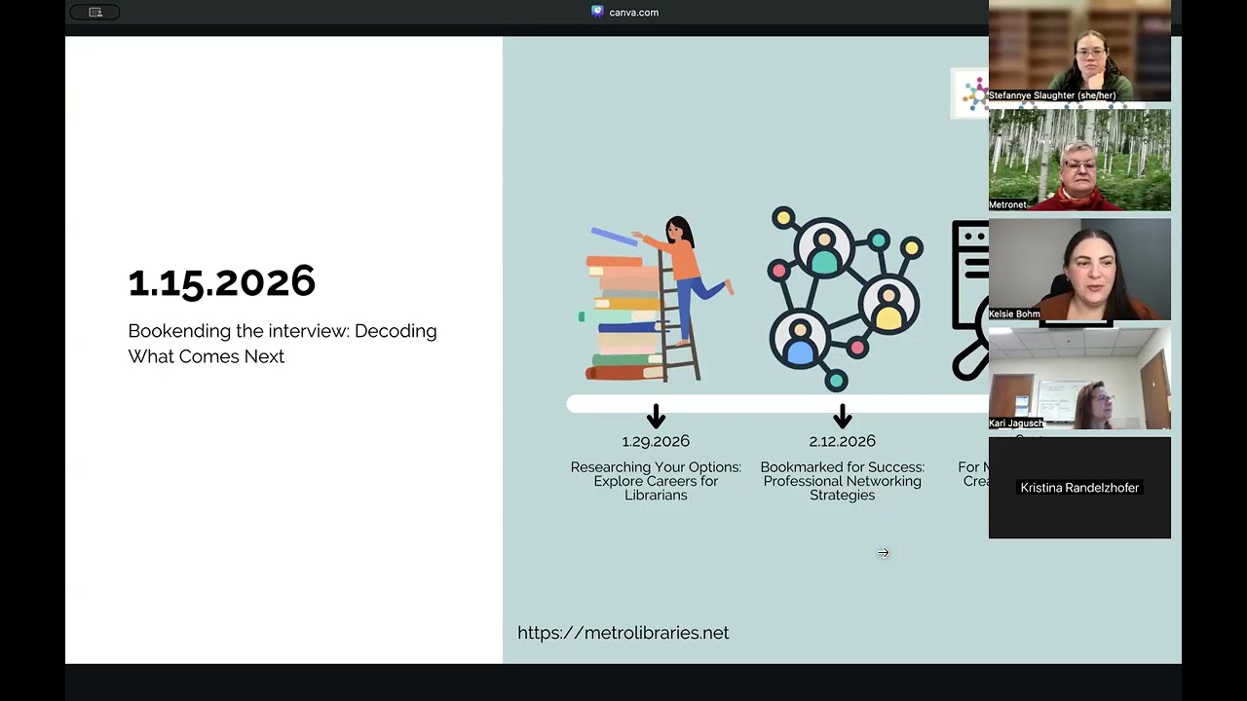Select Kristina Randelzhofer's blank tile
This screenshot has width=1247, height=701.
(1079, 487)
